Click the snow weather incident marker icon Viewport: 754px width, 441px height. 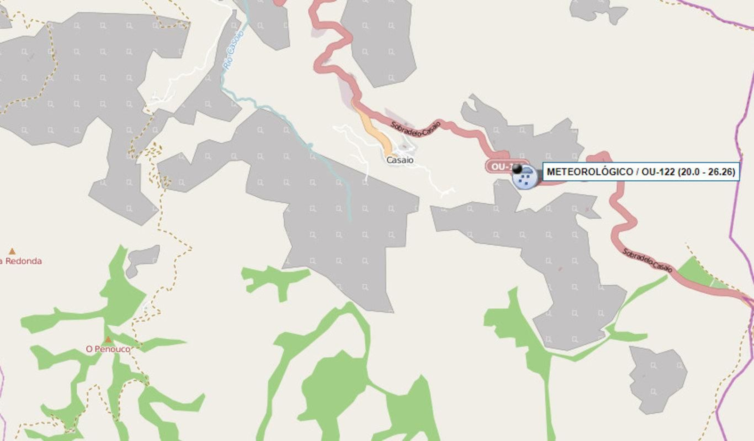pos(525,178)
